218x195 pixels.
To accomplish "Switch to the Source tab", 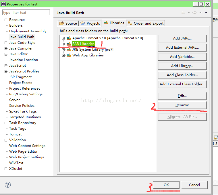I will click(68, 23).
